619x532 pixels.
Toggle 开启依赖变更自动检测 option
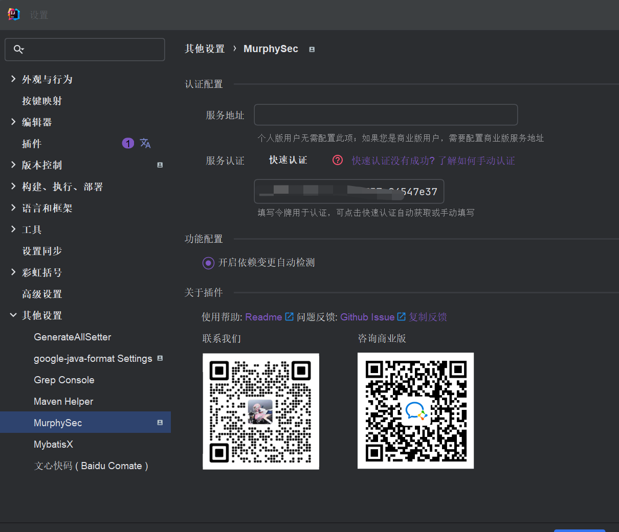pos(208,263)
